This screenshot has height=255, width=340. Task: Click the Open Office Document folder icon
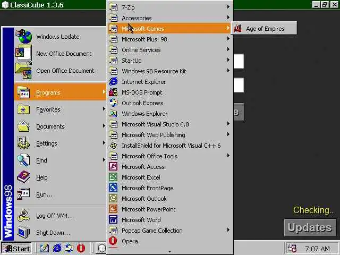click(23, 71)
